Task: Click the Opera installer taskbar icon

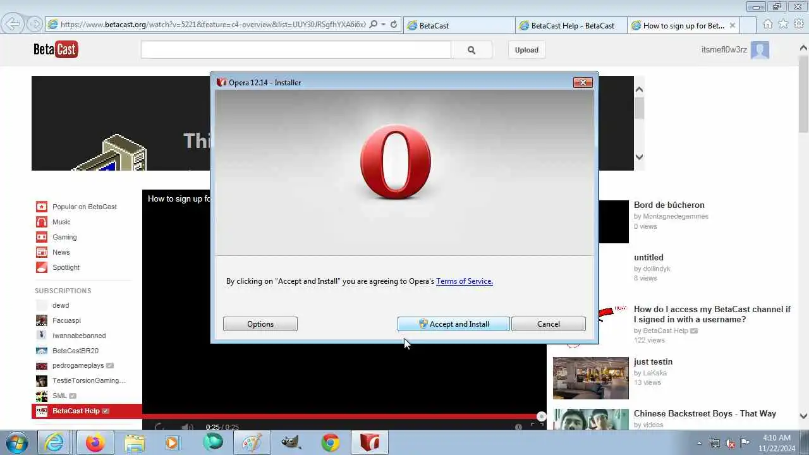Action: (x=370, y=442)
